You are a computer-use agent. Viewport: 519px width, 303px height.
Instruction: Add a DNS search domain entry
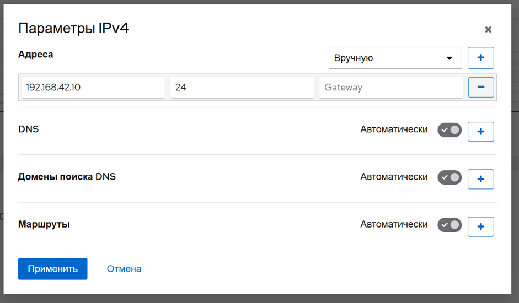[480, 179]
